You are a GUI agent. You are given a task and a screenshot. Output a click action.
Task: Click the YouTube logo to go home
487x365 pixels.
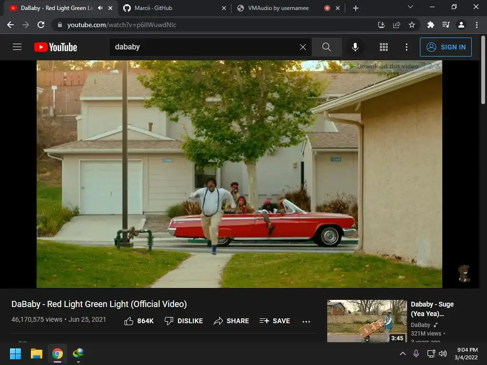tap(56, 47)
